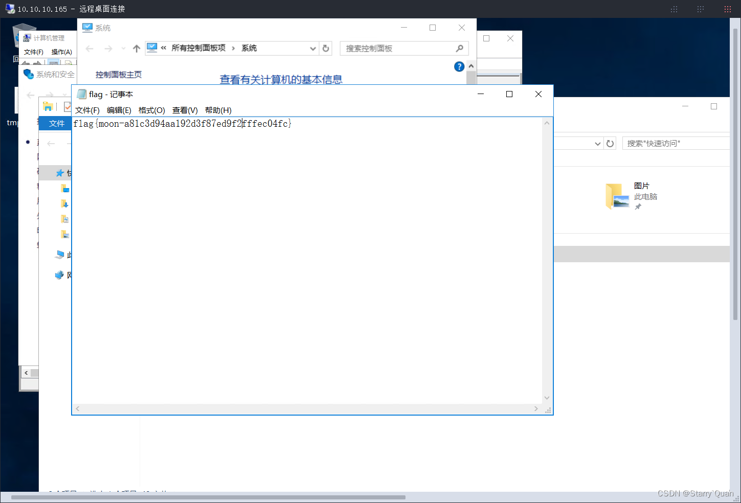Open the 查看(V) menu in Notepad
The height and width of the screenshot is (503, 741).
(185, 110)
